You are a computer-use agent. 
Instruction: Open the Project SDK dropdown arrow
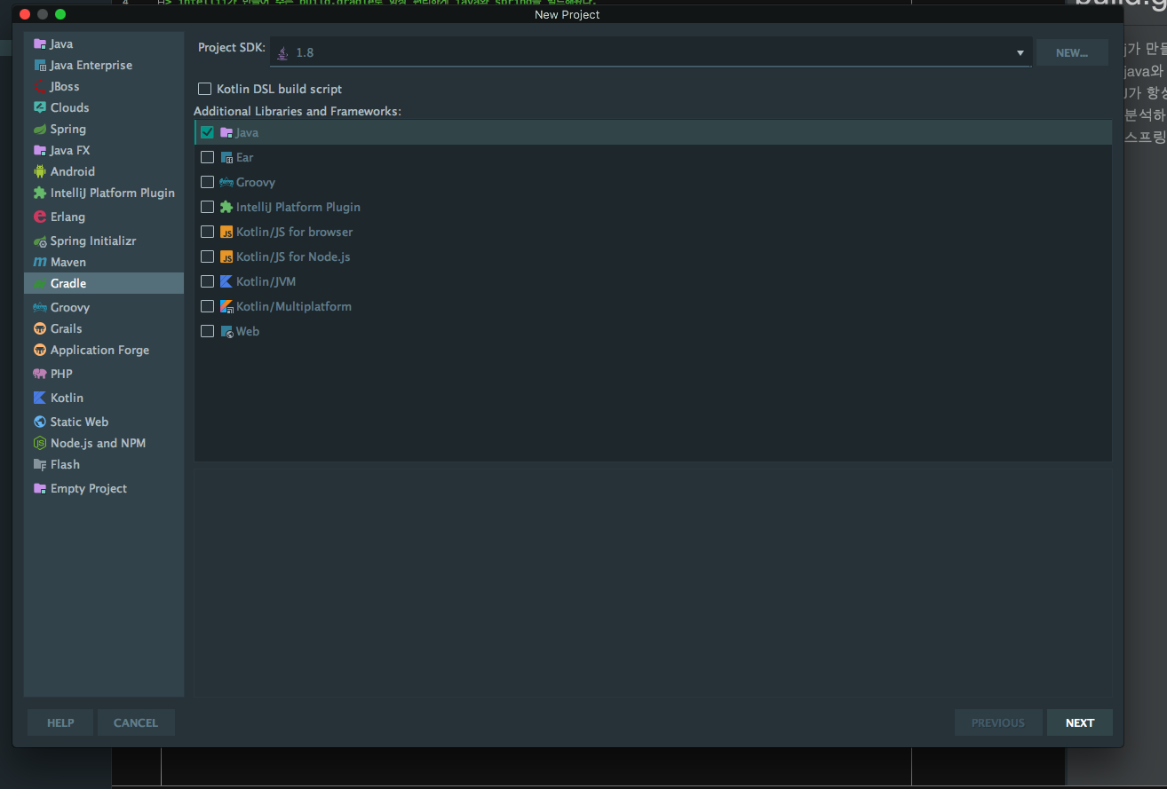[x=1020, y=53]
